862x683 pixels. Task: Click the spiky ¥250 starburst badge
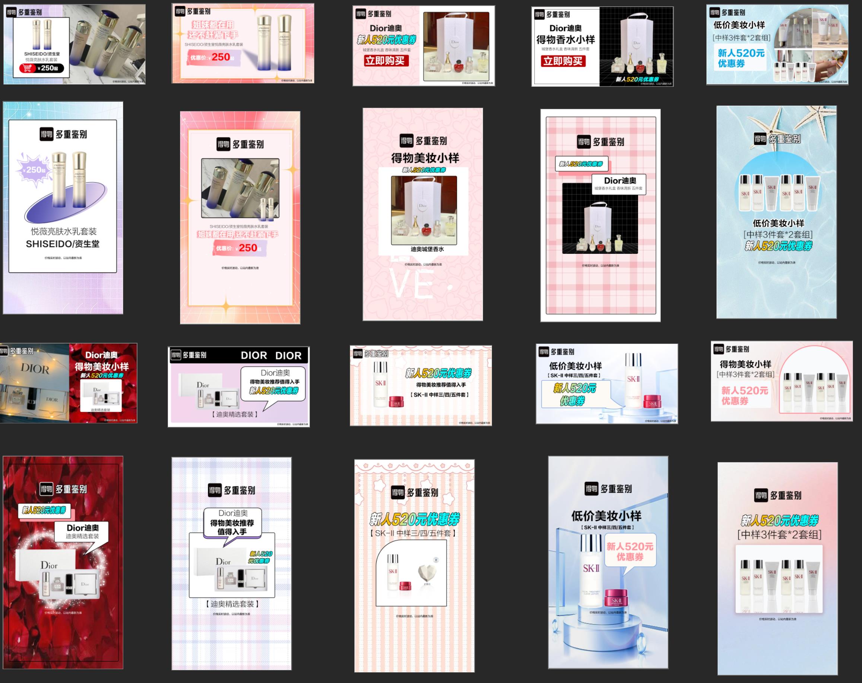point(34,170)
